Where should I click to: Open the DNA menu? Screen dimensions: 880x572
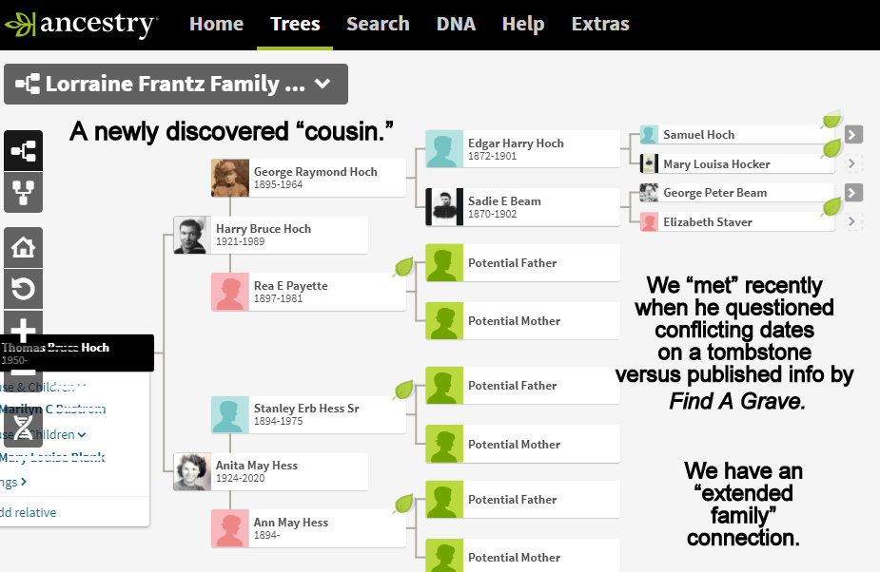click(456, 24)
